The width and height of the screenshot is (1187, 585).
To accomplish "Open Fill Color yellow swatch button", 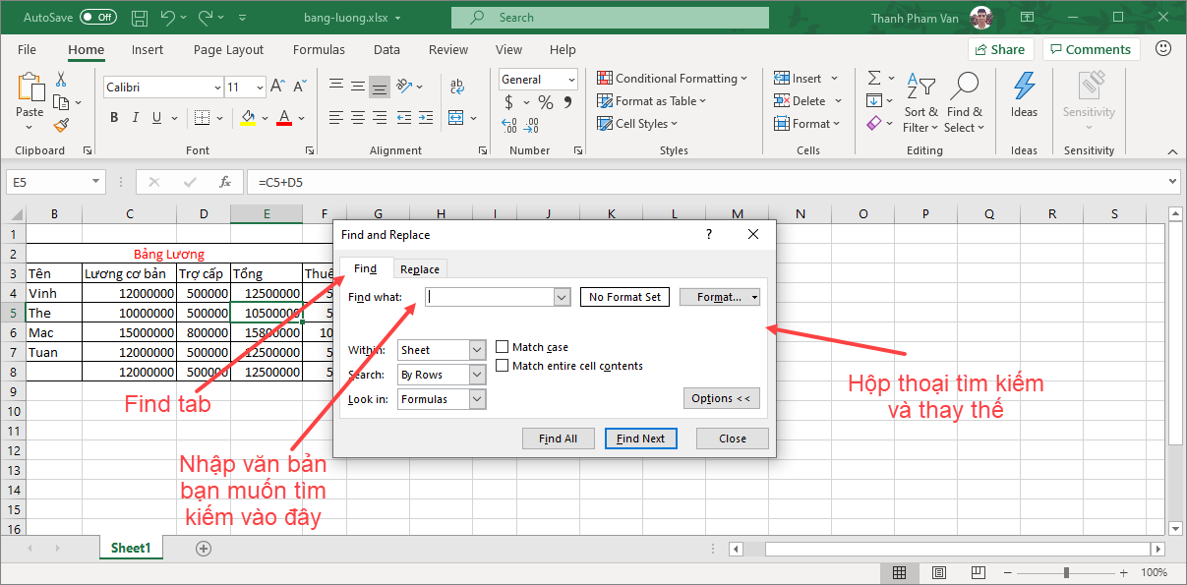I will click(x=248, y=118).
